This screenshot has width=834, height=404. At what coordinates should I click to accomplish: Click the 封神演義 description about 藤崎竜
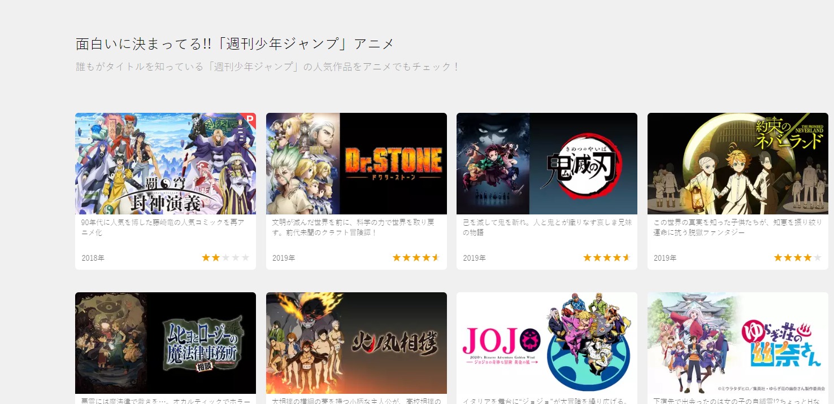click(163, 227)
